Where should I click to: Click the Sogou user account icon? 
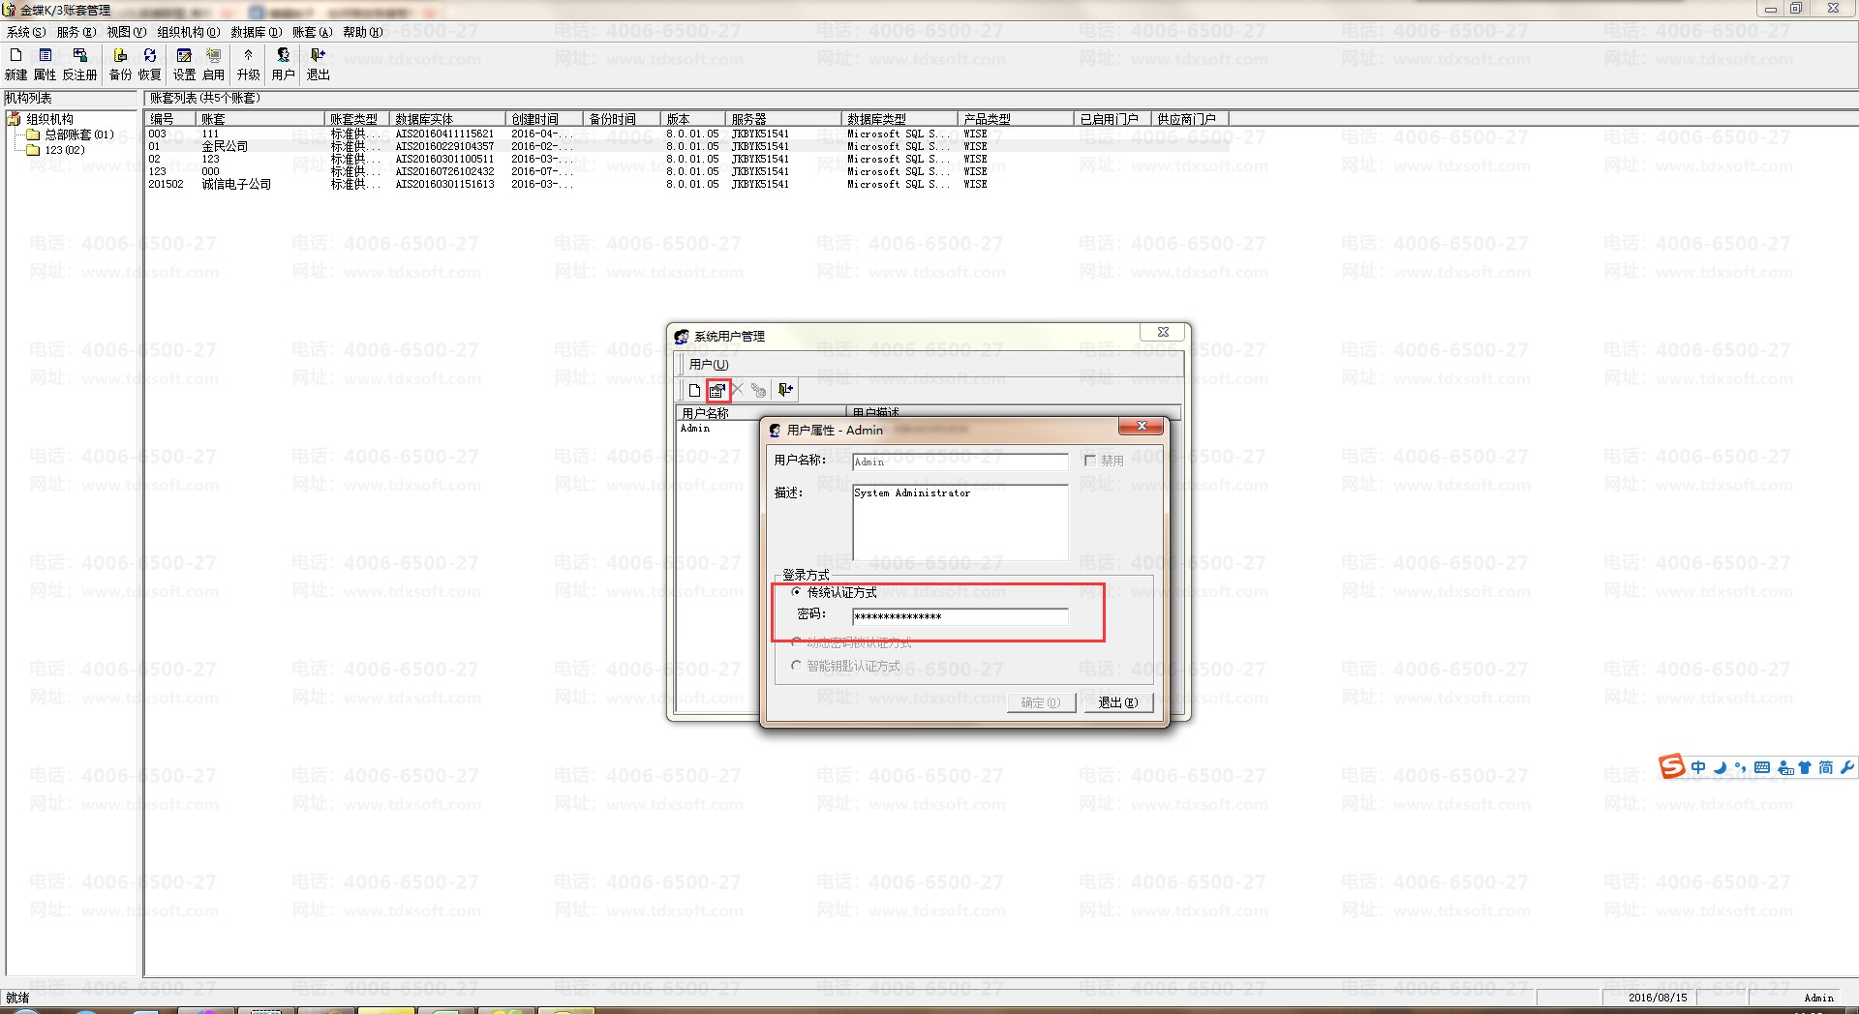point(1785,767)
